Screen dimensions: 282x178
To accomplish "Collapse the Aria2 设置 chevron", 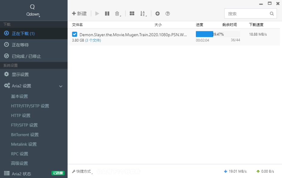I will (61, 86).
